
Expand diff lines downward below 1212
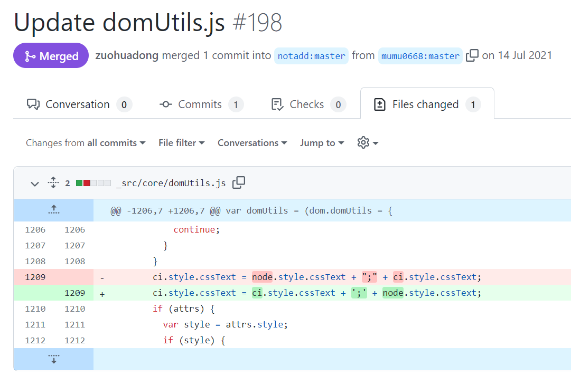click(x=54, y=359)
